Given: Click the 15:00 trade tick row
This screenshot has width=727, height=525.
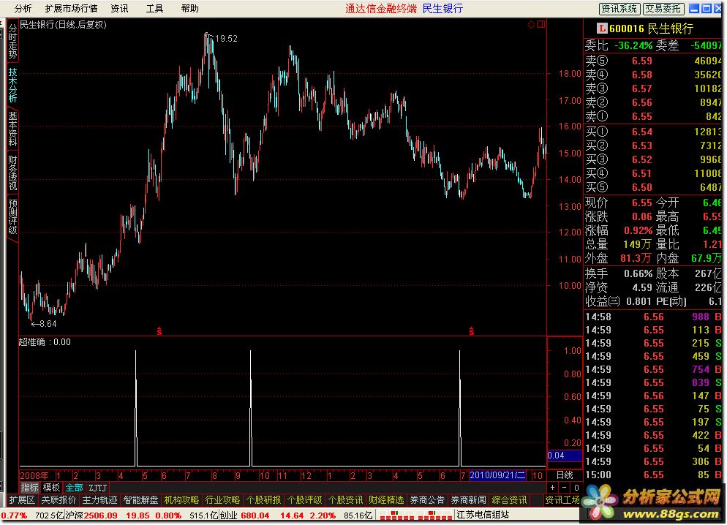Looking at the screenshot, I should click(x=653, y=475).
